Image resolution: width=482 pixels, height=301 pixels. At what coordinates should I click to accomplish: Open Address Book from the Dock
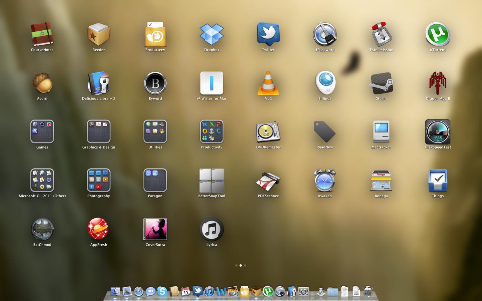point(174,291)
